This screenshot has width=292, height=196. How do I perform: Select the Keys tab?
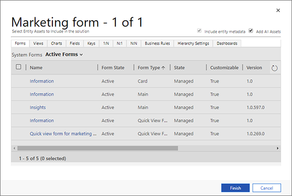click(91, 43)
